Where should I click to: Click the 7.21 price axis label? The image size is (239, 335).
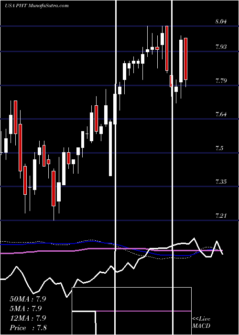[221, 215]
